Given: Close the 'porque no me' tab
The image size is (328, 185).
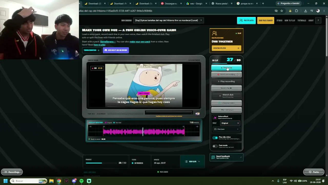Looking at the screenshot, I should point(257,4).
